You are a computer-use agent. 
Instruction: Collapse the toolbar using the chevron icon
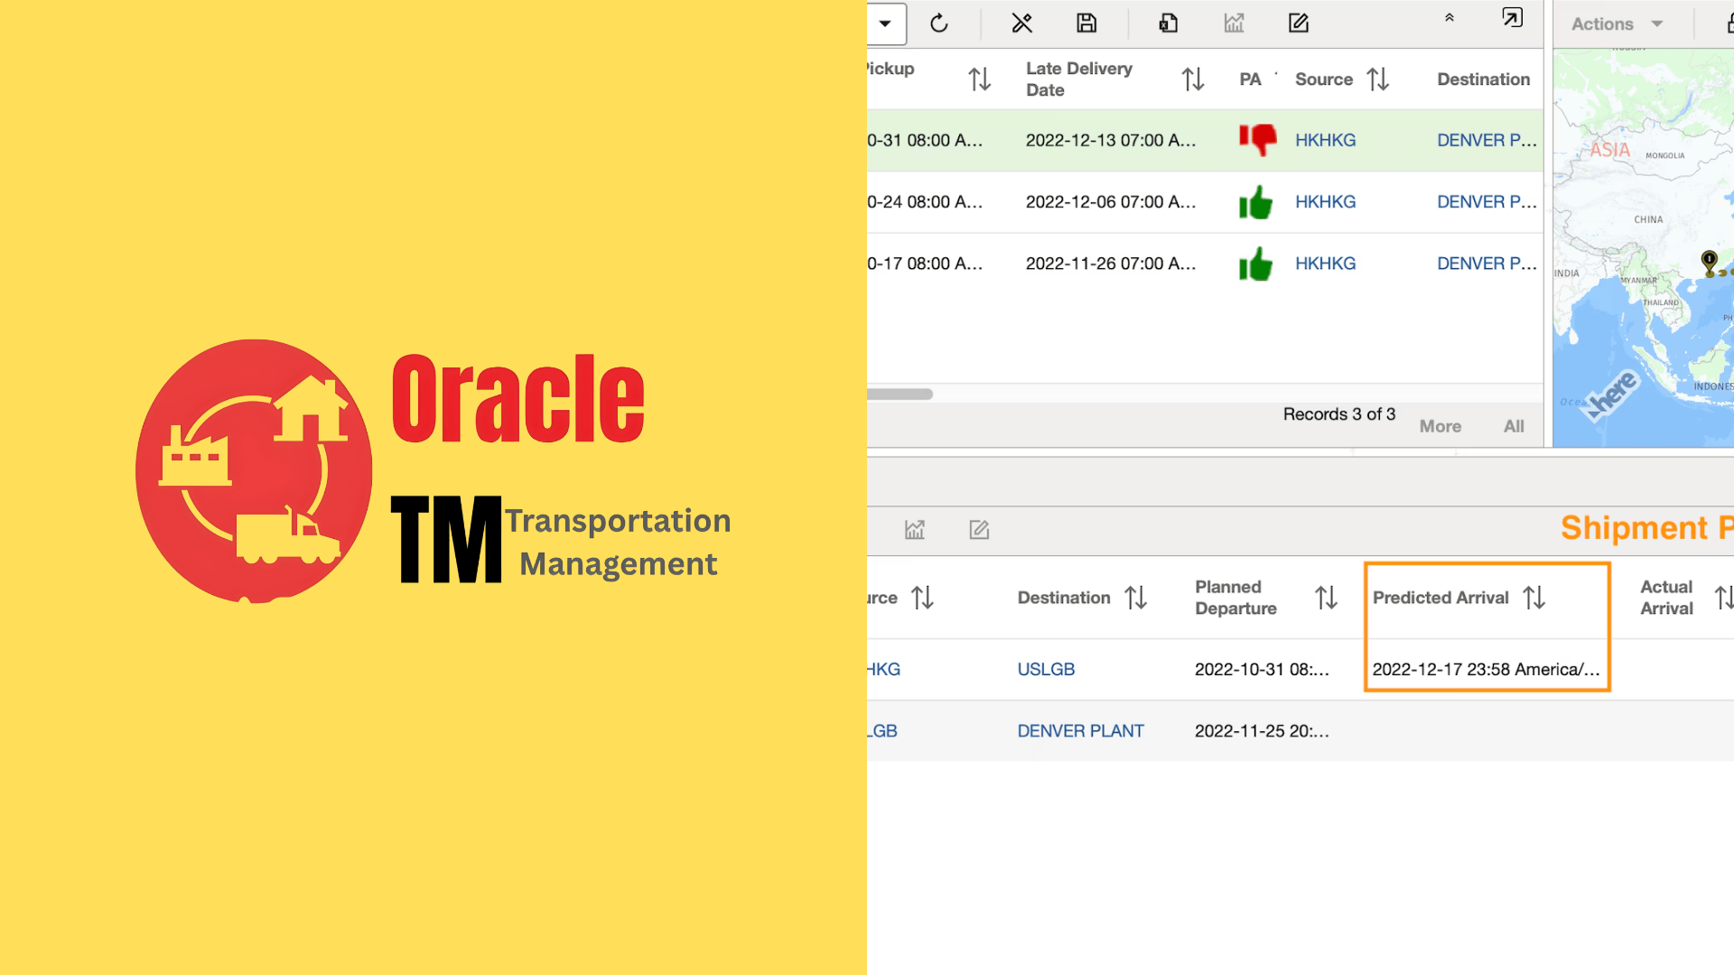click(x=1450, y=17)
